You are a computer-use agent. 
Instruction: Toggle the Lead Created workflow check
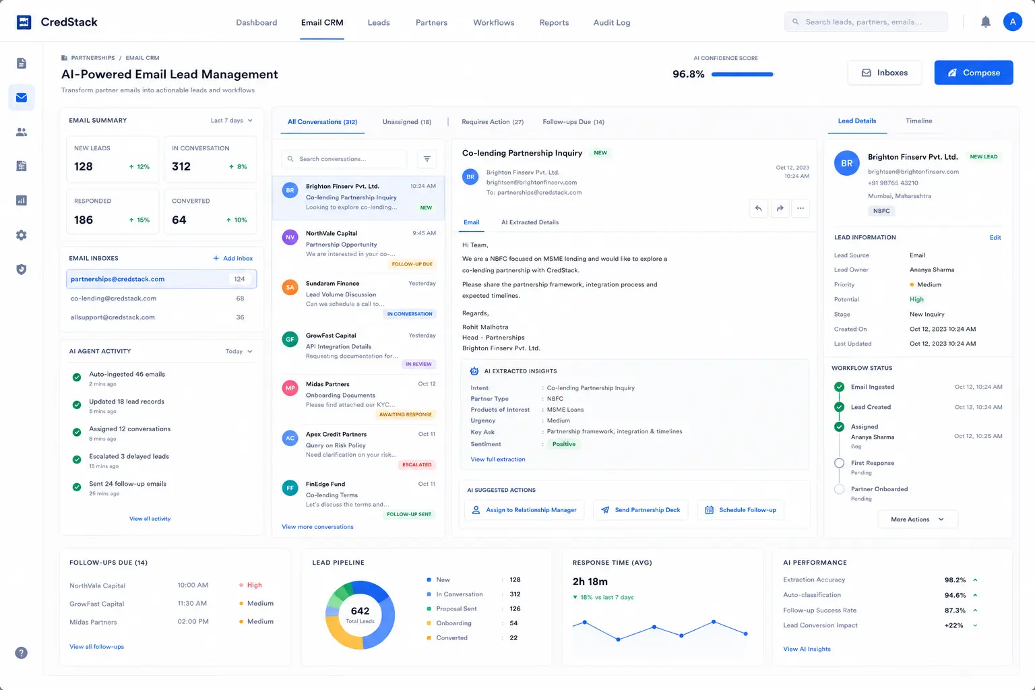pos(840,407)
